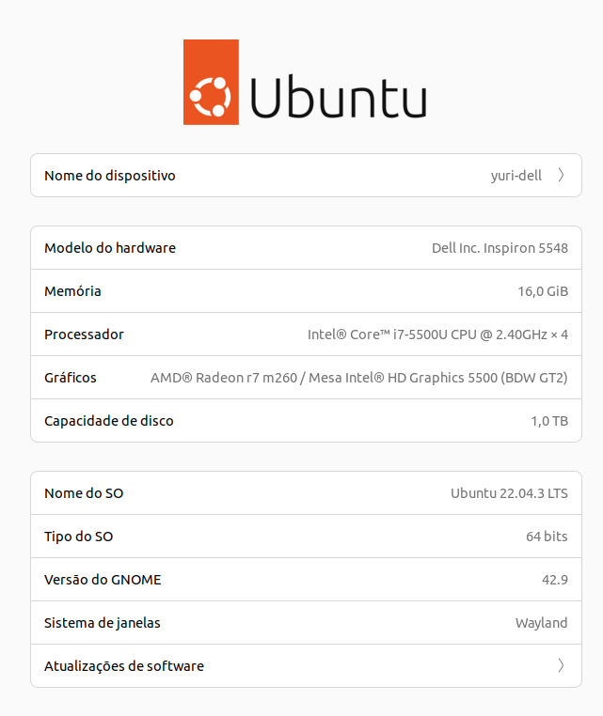This screenshot has height=716, width=603.
Task: Expand the software updates chevron
Action: [561, 666]
